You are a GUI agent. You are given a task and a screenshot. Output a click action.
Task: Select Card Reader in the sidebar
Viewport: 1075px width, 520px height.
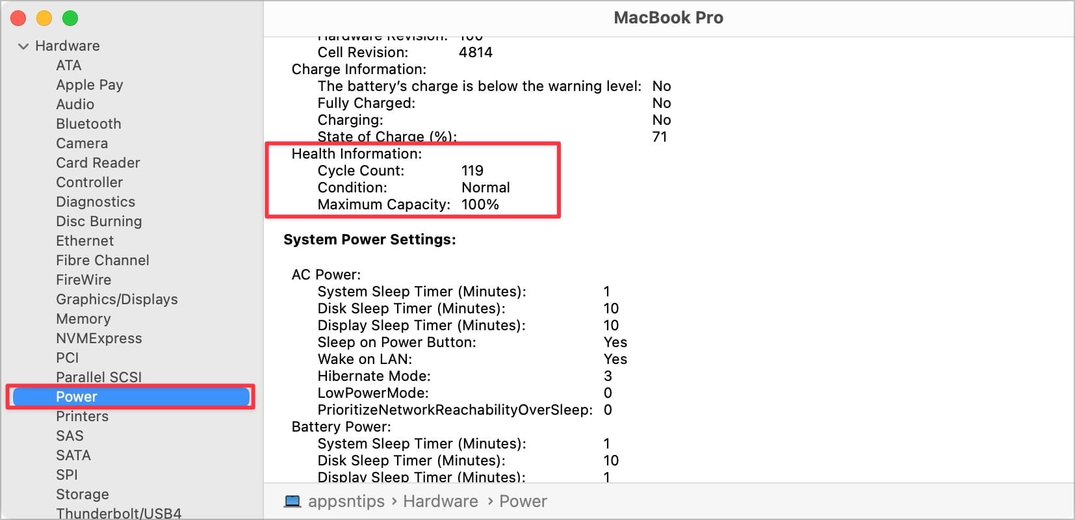[x=97, y=162]
